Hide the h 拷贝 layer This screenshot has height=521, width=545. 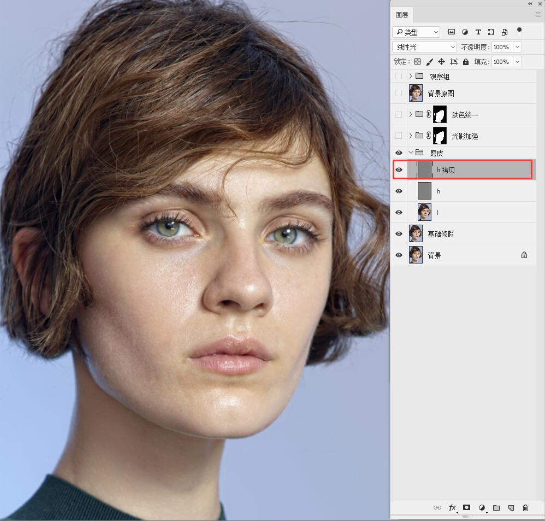(399, 170)
